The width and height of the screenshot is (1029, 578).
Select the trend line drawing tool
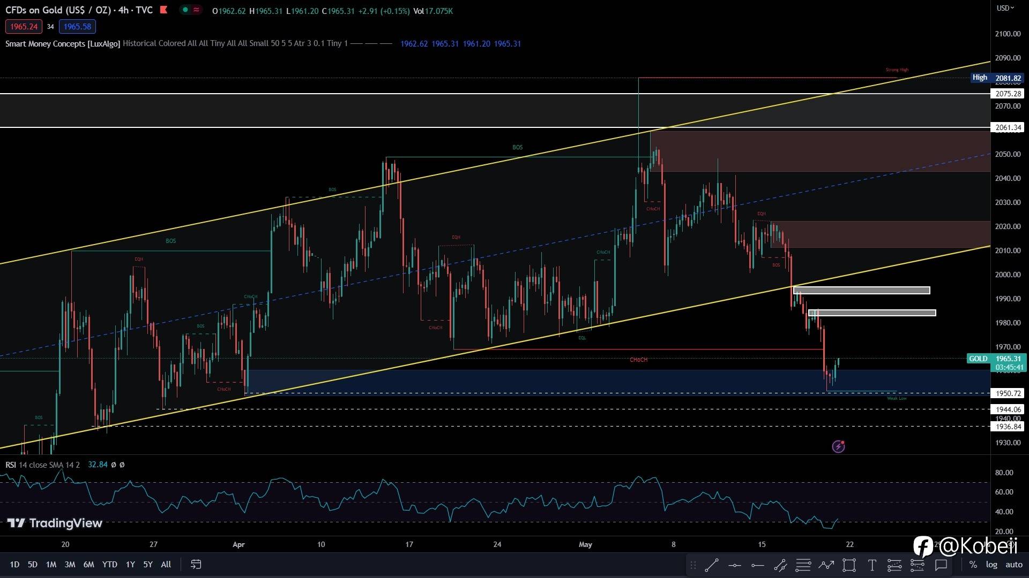click(x=712, y=565)
